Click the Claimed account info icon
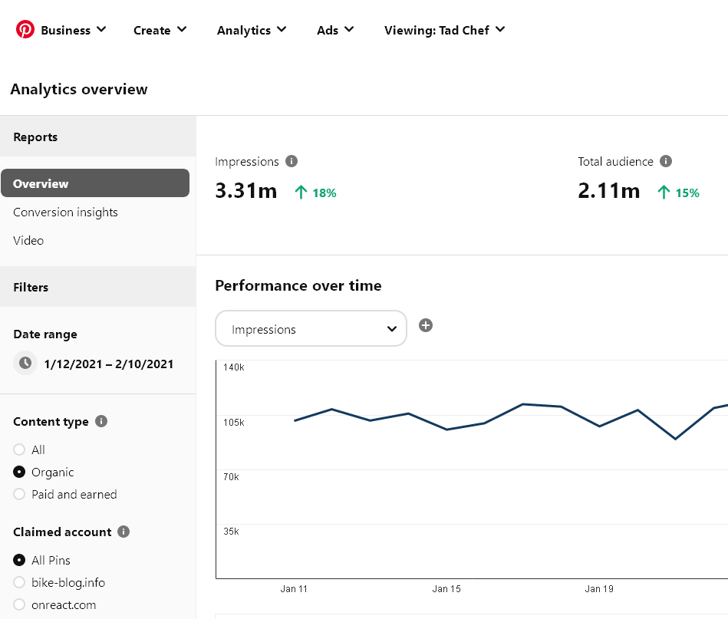728x619 pixels. pos(124,532)
